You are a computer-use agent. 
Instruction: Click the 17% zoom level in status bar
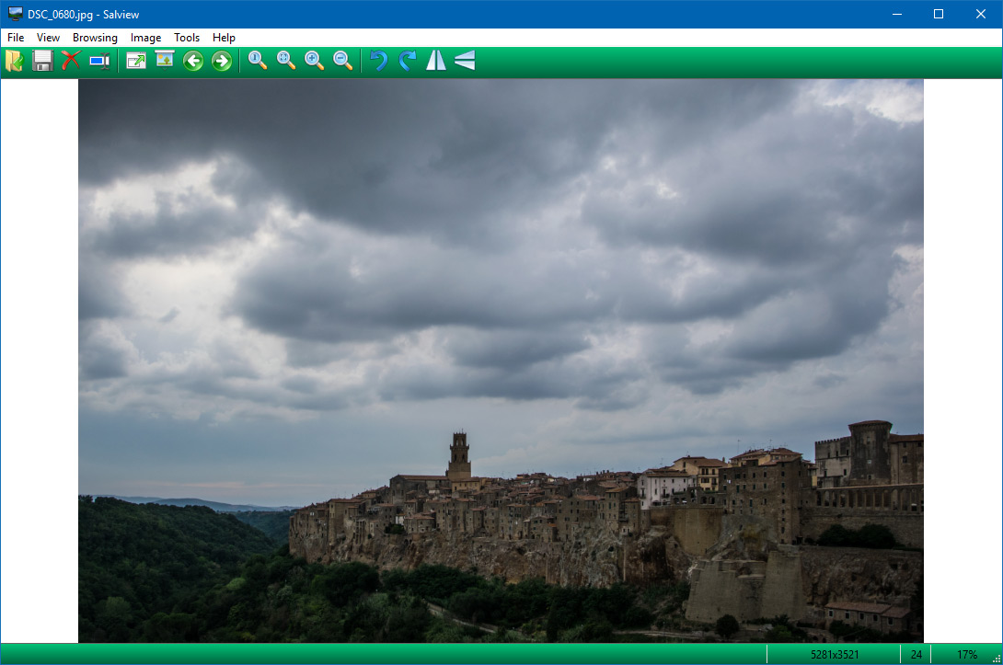tap(966, 655)
